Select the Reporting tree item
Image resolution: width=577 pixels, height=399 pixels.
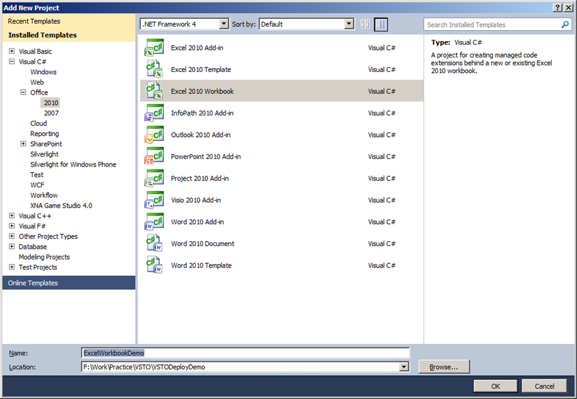tap(45, 134)
